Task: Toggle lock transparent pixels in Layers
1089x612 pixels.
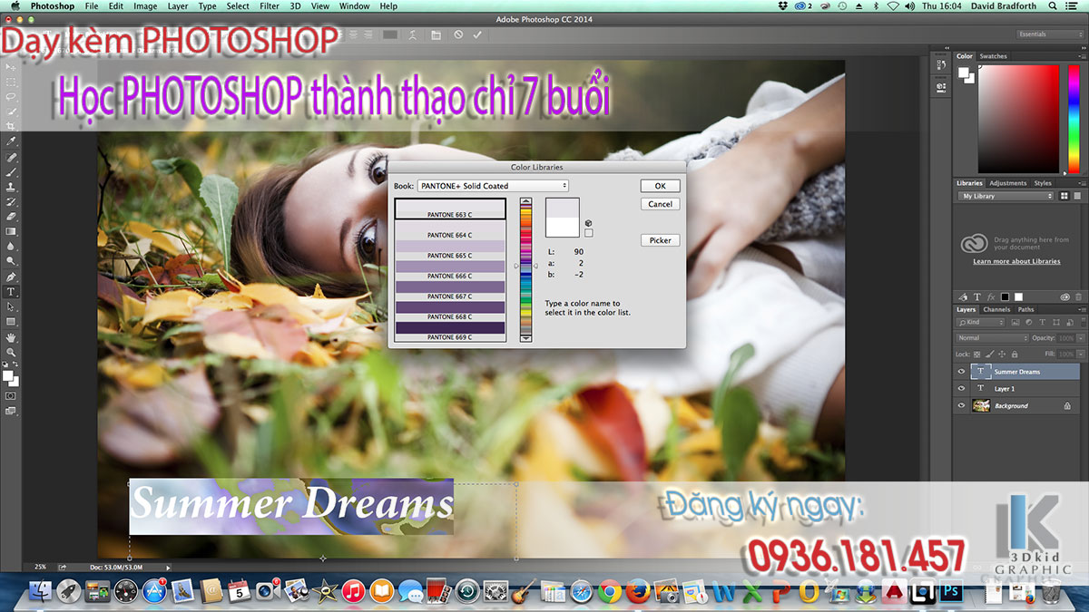Action: [x=976, y=354]
